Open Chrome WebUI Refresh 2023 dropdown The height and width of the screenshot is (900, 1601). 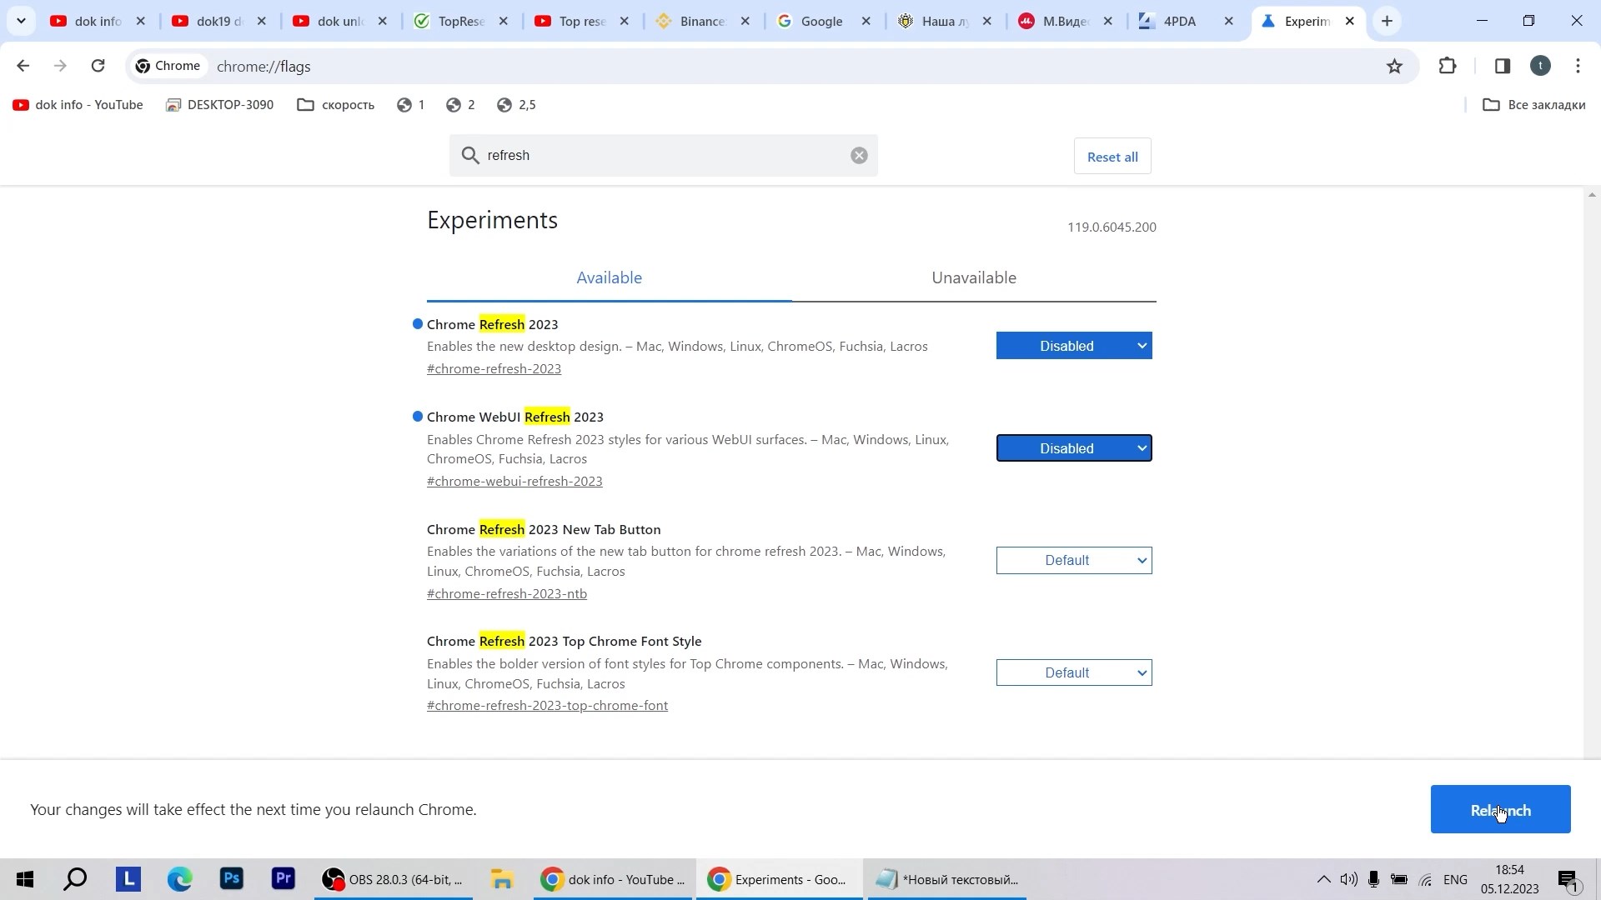pos(1074,448)
